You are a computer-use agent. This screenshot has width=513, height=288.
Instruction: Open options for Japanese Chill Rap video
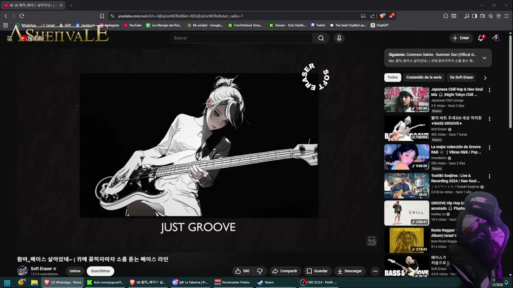pyautogui.click(x=489, y=90)
